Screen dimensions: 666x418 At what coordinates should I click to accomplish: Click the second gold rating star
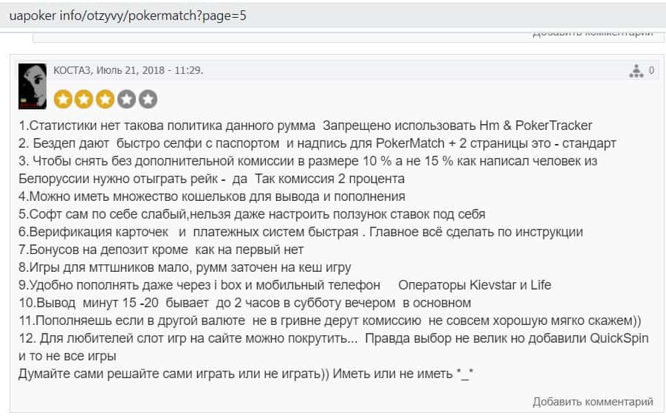coord(84,99)
